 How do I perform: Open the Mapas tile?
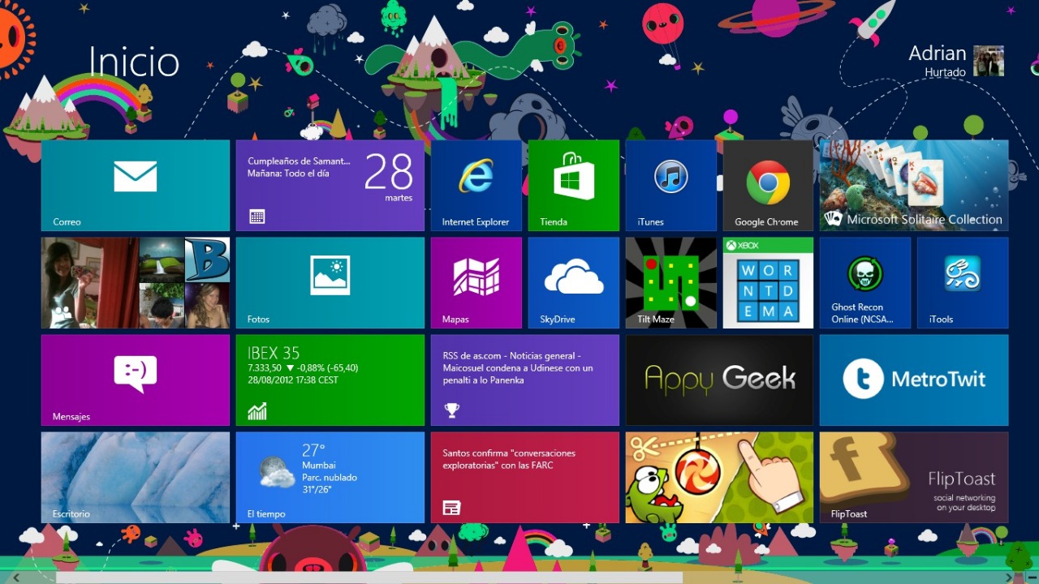point(476,283)
